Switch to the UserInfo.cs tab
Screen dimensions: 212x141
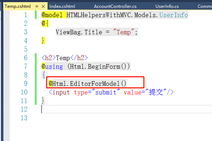167,6
